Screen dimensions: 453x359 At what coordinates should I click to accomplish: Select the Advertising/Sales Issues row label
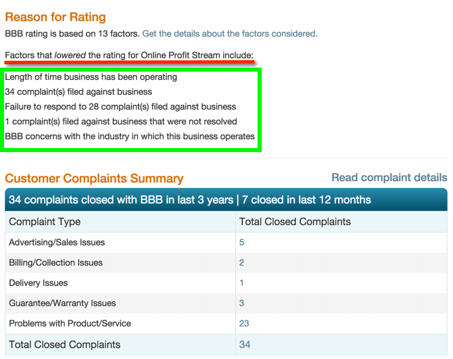pos(57,242)
